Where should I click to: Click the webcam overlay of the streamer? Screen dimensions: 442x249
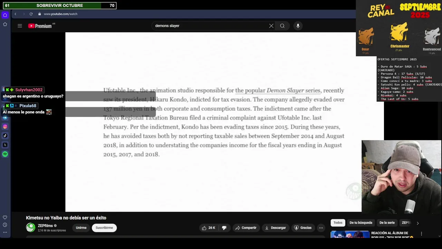tap(401, 177)
